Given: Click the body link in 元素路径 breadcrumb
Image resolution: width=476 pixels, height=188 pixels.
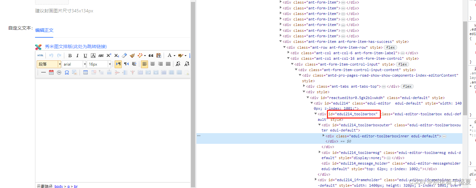Looking at the screenshot, I should click(x=59, y=186).
